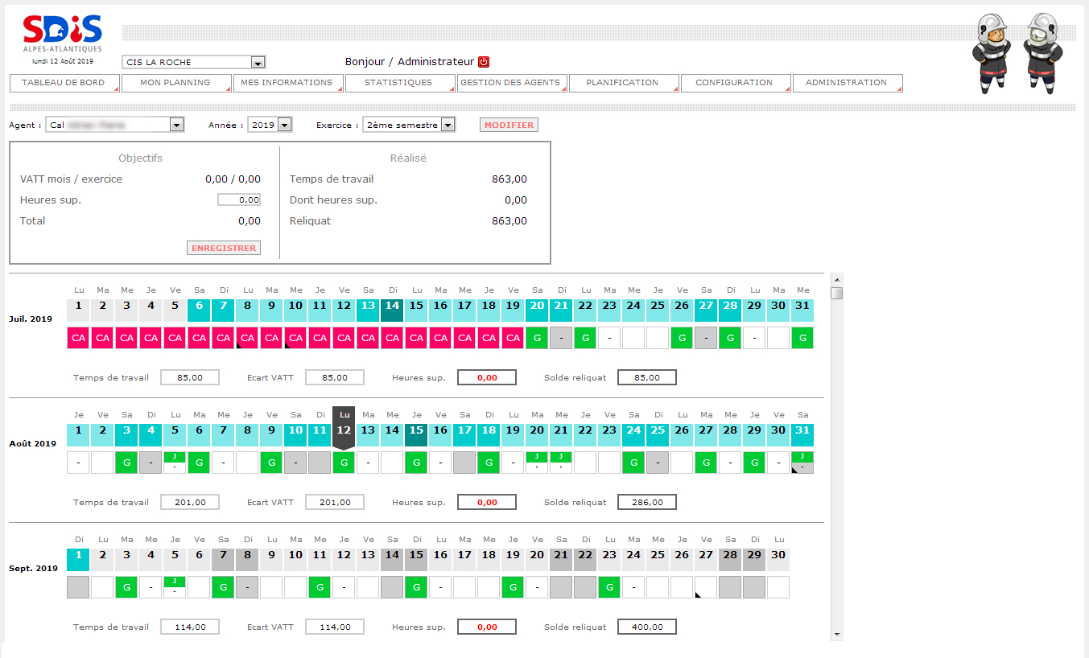The image size is (1089, 658).
Task: Click the Août 2019 month label
Action: tap(32, 443)
